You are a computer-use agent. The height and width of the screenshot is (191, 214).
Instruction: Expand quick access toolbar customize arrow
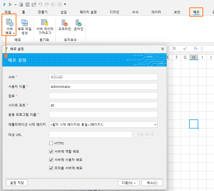coord(65,4)
